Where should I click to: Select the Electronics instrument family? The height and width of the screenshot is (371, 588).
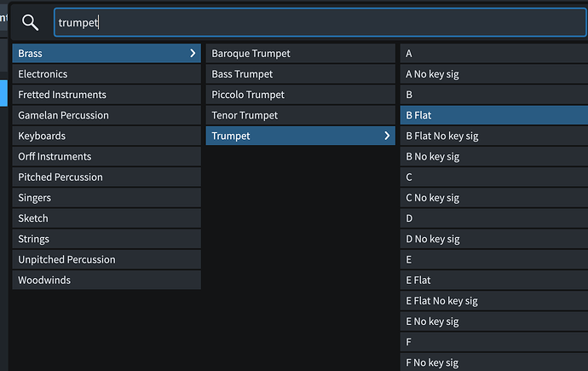pyautogui.click(x=107, y=74)
